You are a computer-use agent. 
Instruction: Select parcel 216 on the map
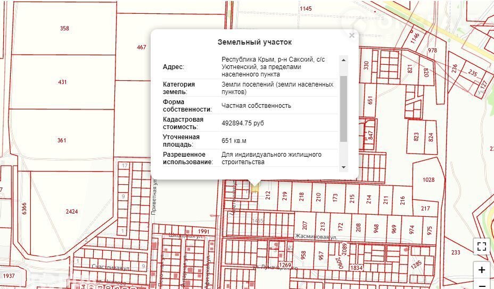(402, 199)
